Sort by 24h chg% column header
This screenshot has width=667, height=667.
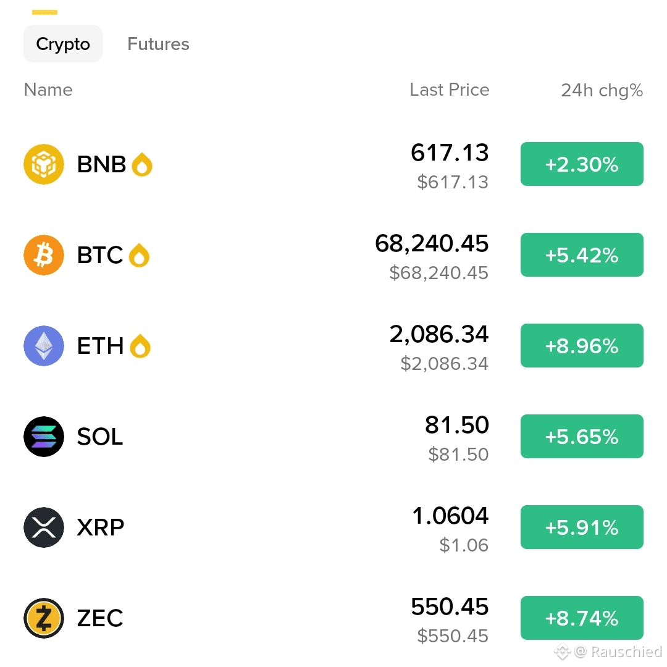[602, 90]
